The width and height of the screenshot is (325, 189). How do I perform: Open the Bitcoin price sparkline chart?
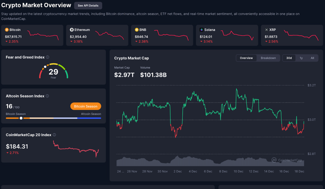pyautogui.click(x=43, y=35)
